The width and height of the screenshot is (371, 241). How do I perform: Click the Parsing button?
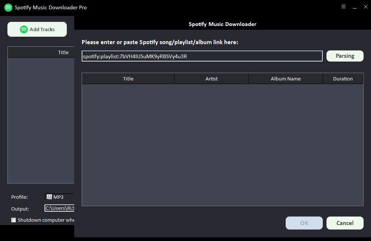[x=345, y=56]
